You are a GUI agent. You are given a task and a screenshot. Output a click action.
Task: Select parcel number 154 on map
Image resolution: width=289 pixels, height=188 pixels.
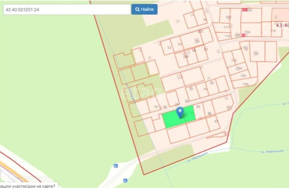(x=239, y=68)
